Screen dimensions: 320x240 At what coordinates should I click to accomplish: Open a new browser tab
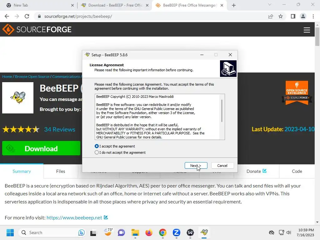click(x=234, y=5)
